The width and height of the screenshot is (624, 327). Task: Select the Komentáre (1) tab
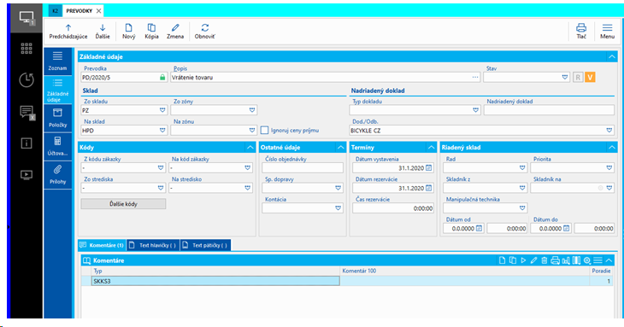(102, 245)
